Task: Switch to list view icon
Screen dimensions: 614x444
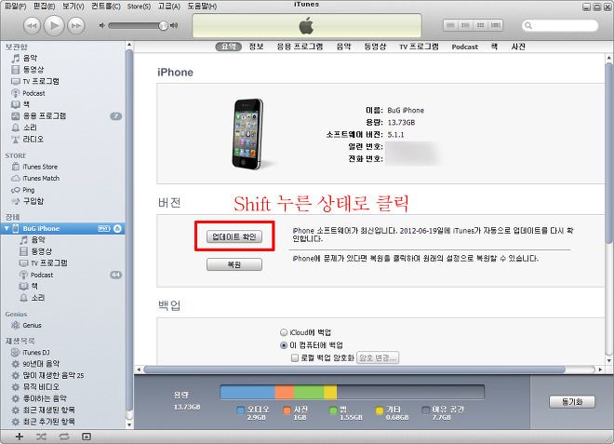Action: [450, 25]
